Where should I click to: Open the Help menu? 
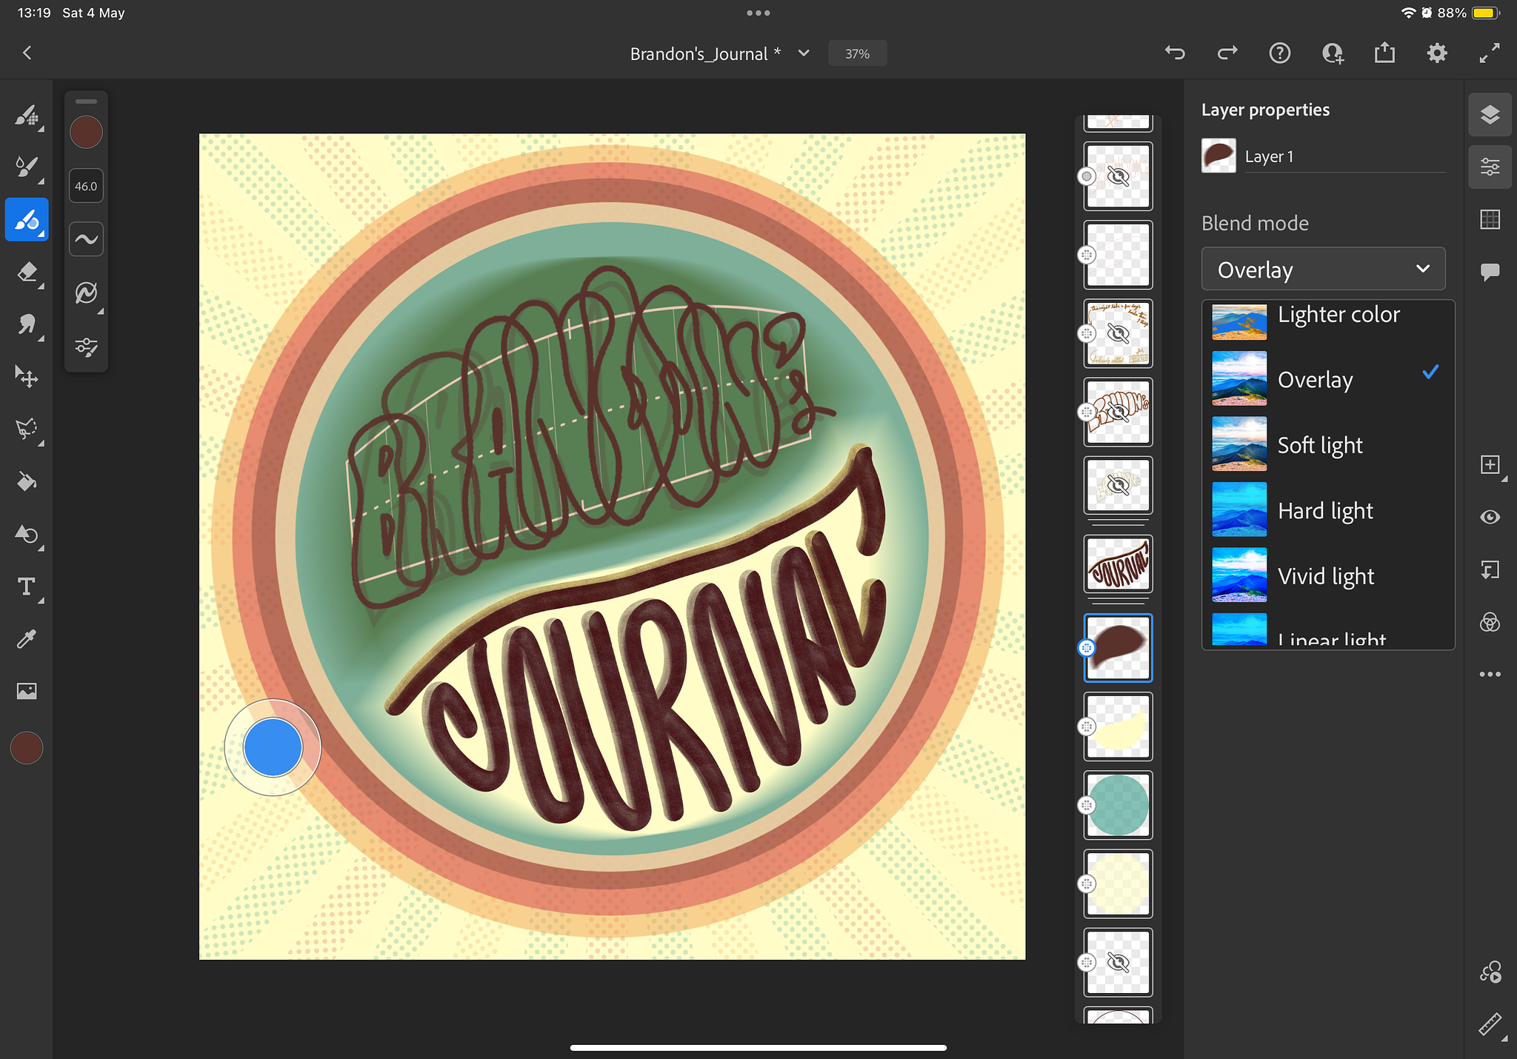point(1279,53)
